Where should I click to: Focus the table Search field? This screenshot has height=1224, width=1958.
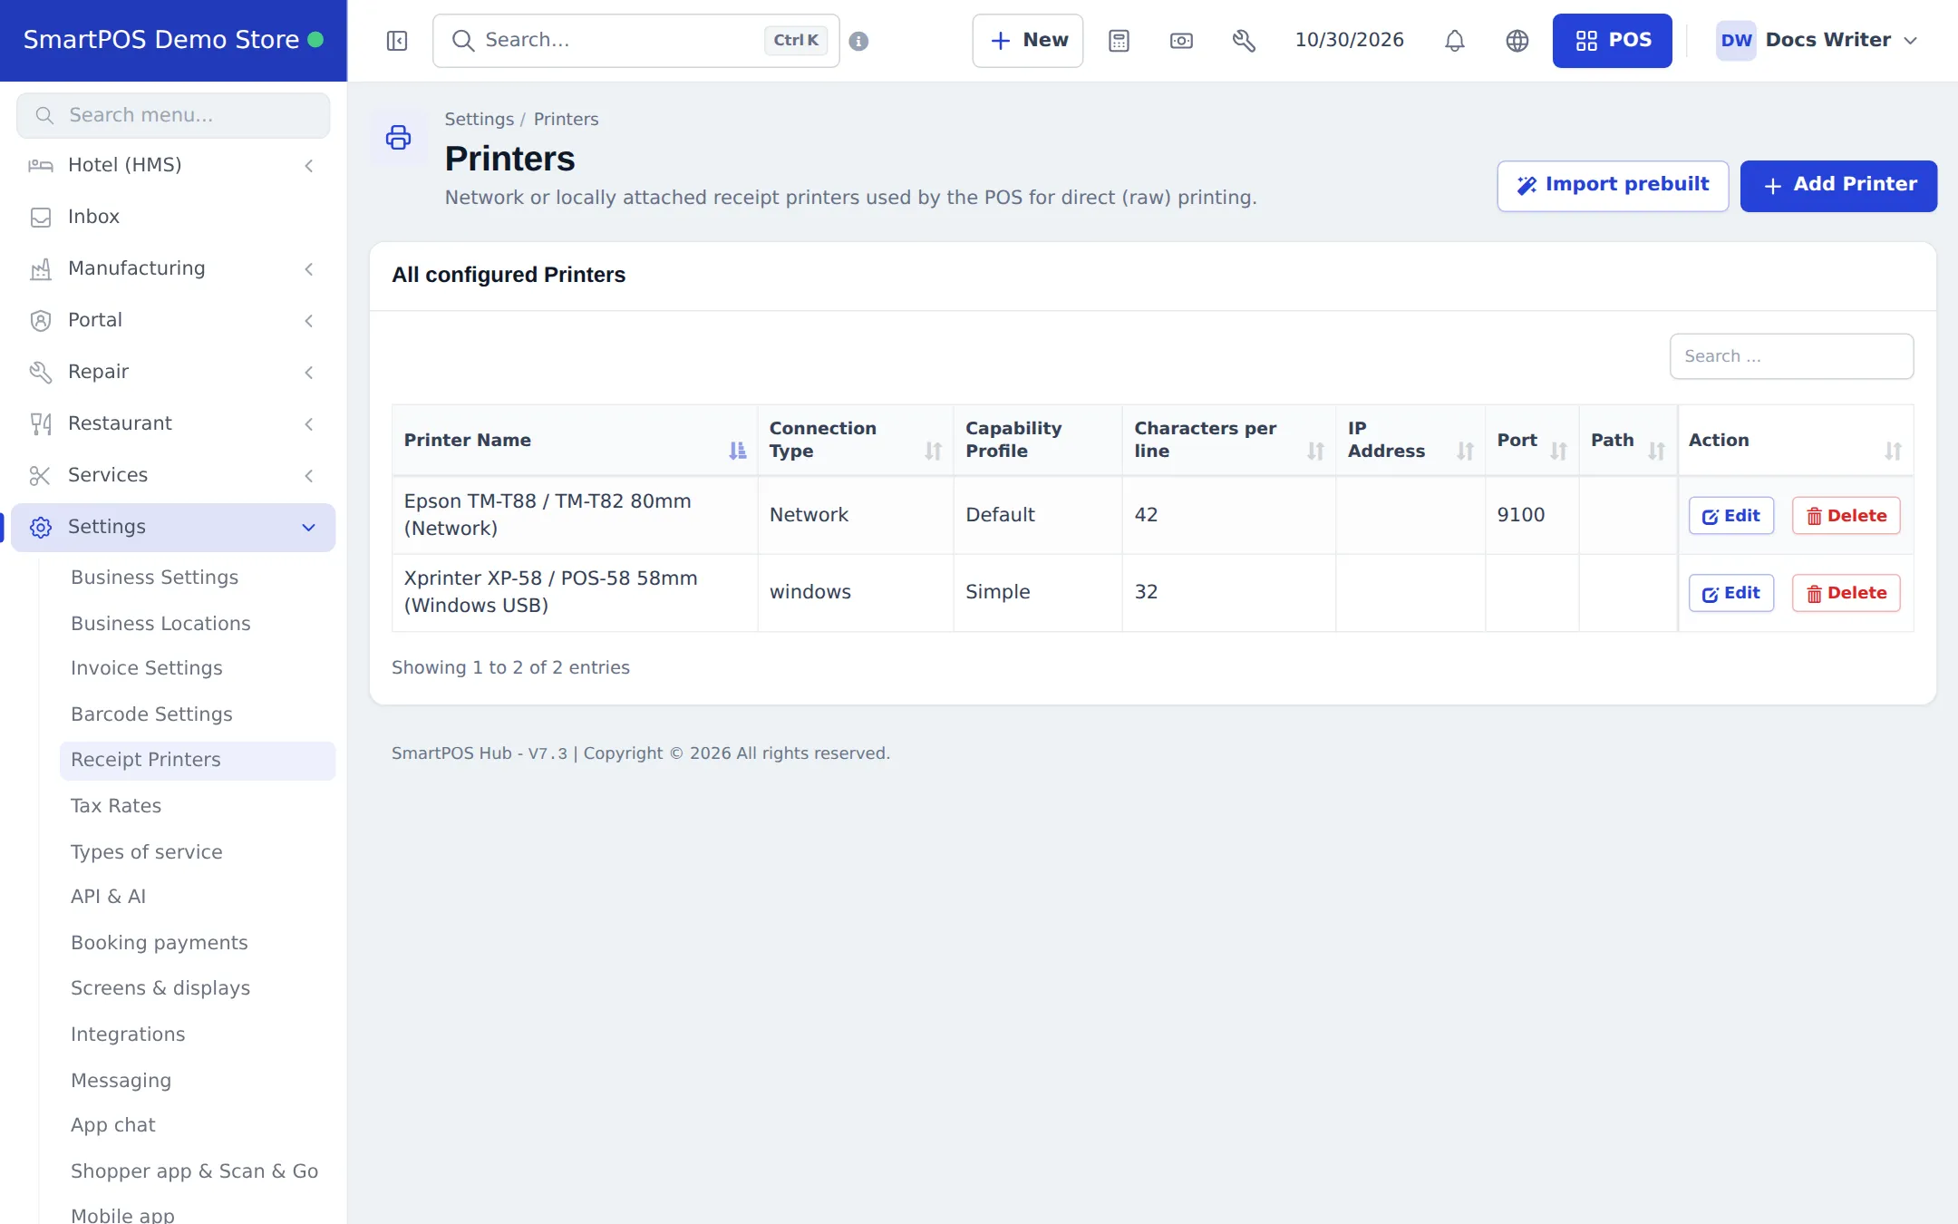coord(1791,356)
